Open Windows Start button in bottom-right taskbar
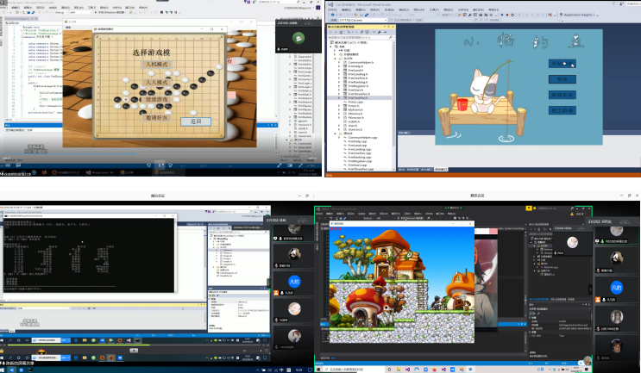Viewport: 641px width, 373px height. tap(318, 370)
